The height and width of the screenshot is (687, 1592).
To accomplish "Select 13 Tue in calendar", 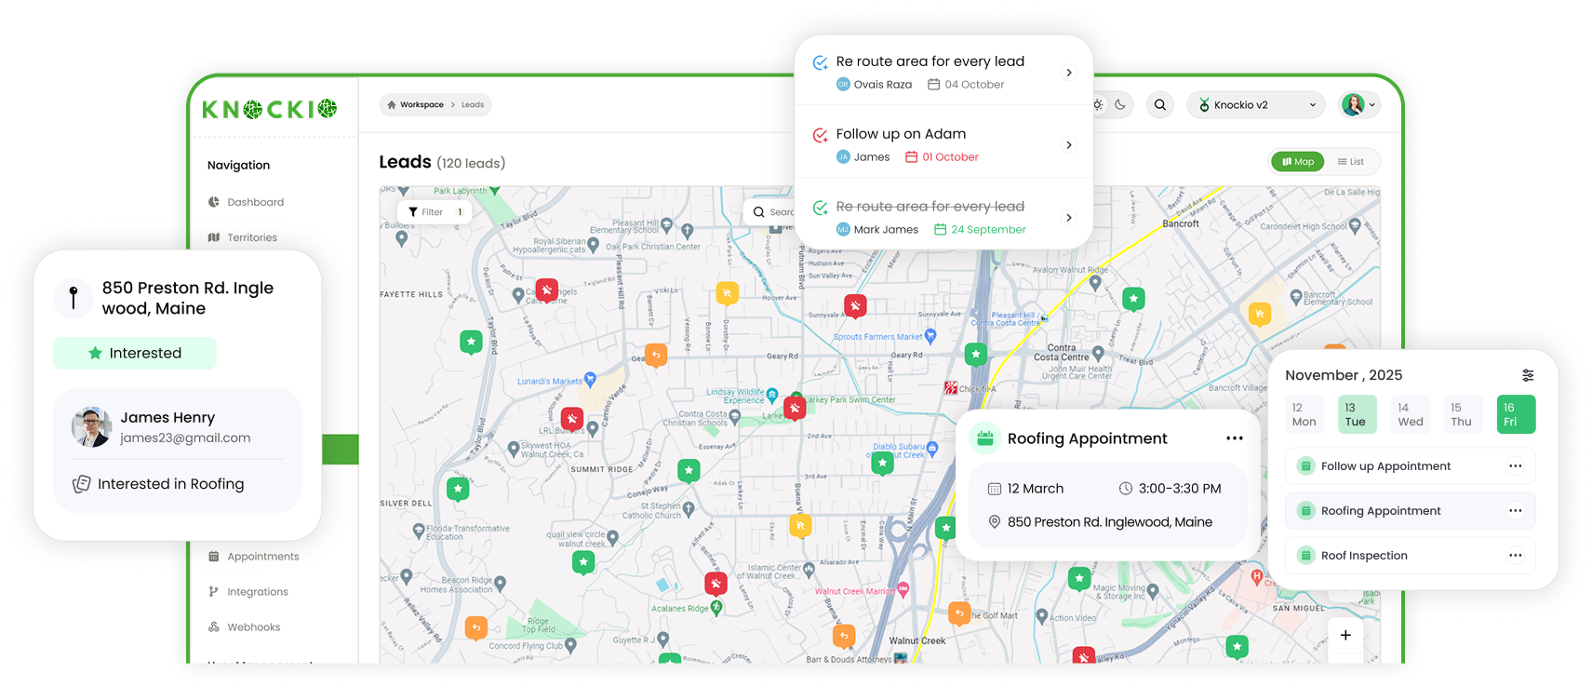I will click(1357, 414).
